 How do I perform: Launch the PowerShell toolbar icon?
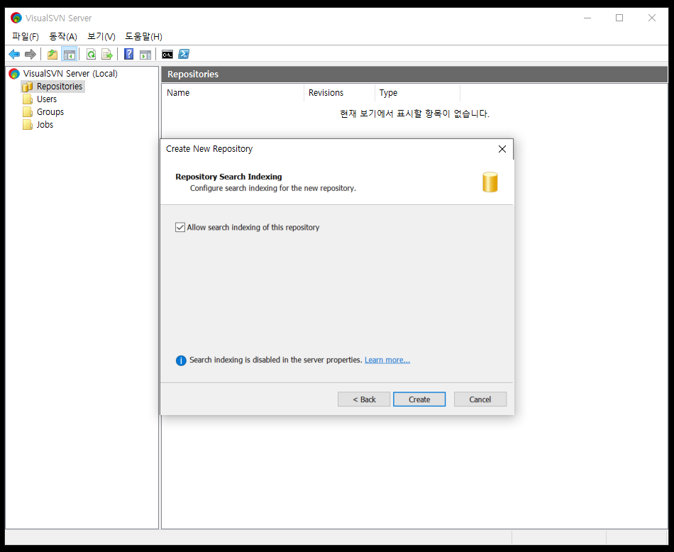coord(184,54)
